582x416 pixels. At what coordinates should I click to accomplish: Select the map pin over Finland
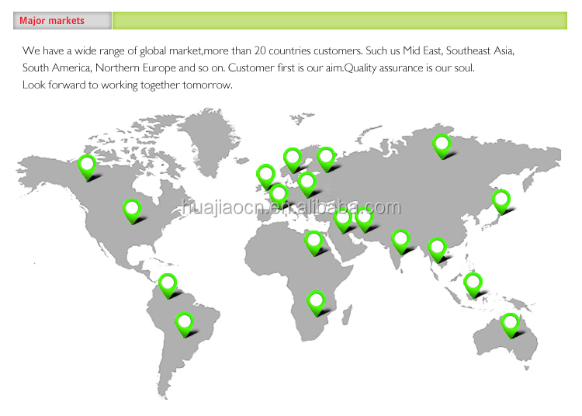click(x=326, y=159)
